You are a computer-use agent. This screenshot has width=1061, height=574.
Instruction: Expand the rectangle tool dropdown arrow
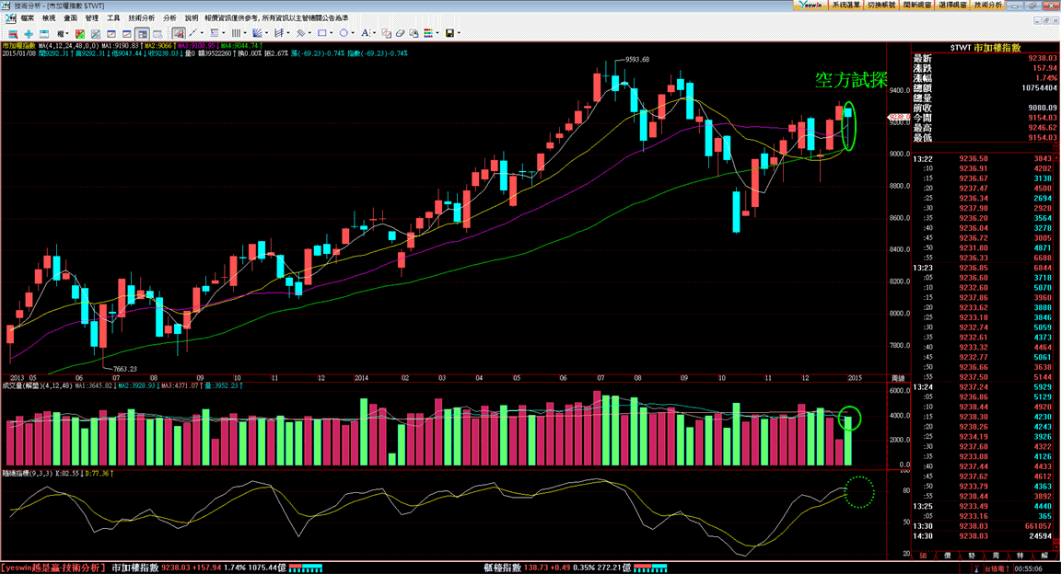tap(331, 32)
